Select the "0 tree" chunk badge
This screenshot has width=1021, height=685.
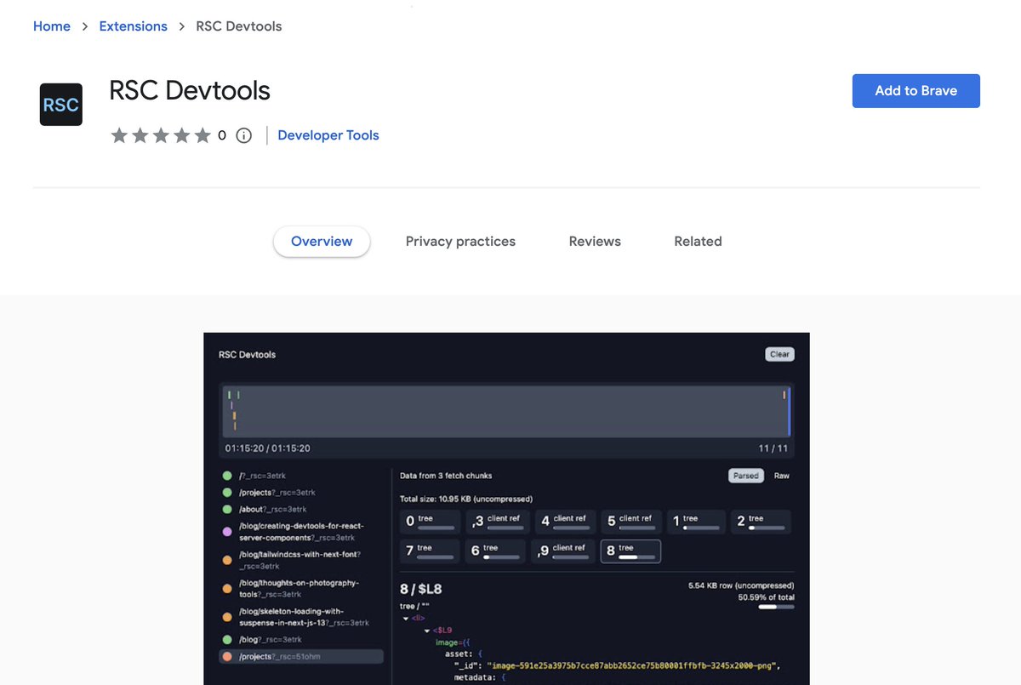tap(430, 520)
